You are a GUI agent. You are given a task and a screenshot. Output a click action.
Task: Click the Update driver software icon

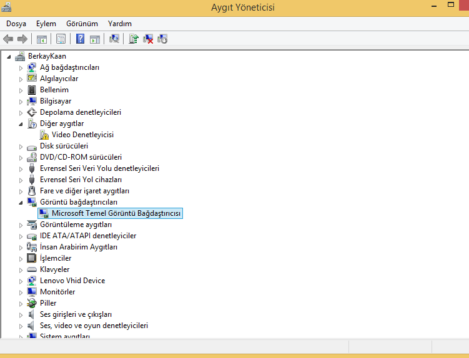coord(134,39)
